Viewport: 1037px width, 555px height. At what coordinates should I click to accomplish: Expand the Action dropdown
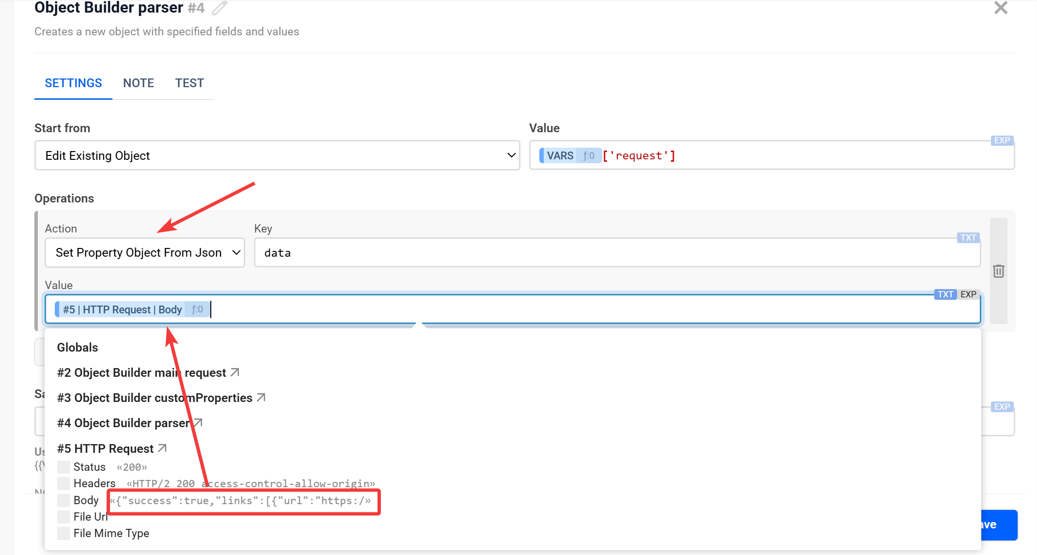[x=144, y=252]
